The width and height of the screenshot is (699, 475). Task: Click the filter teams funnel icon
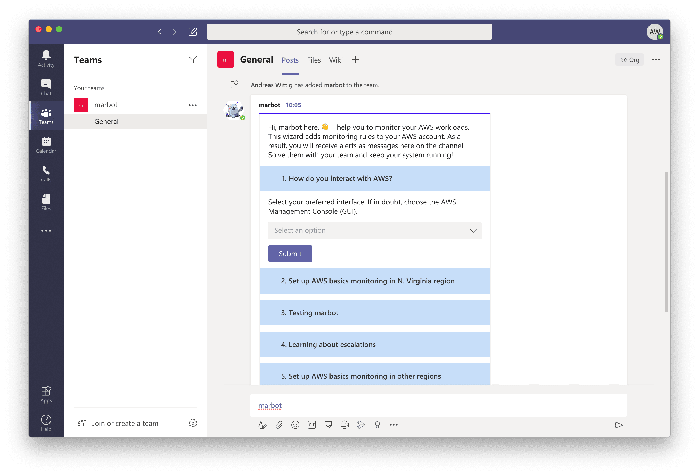[x=193, y=59]
